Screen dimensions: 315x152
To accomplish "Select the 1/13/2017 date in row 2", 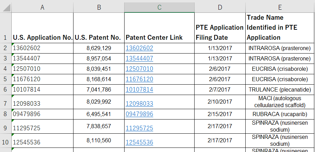I will [x=220, y=48].
